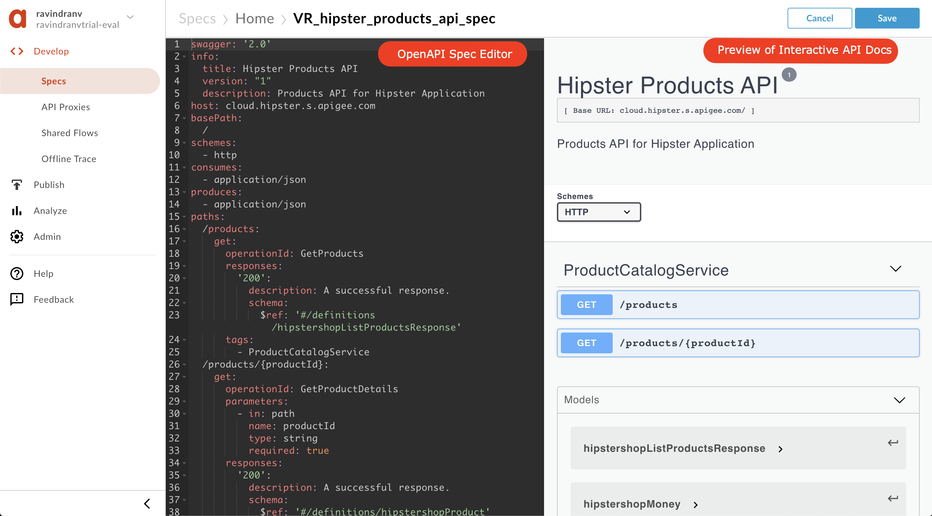Viewport: 932px width, 516px height.
Task: Open Offline Trace section
Action: tap(69, 159)
